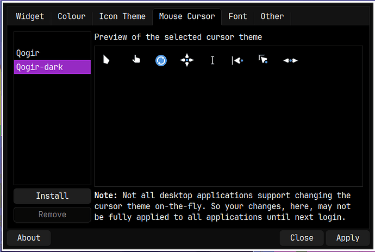
Task: Open the About dialog
Action: pyautogui.click(x=29, y=238)
